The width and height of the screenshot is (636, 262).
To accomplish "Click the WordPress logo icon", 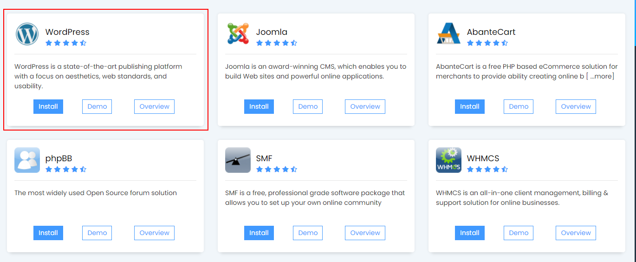I will 27,34.
